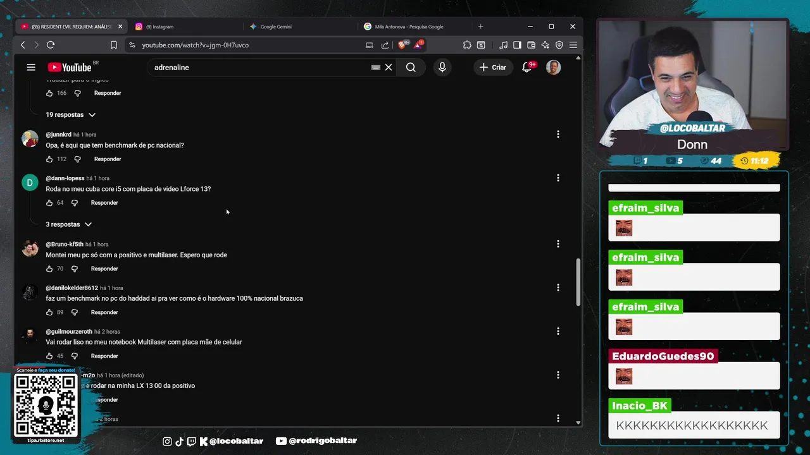810x455 pixels.
Task: Open the on-screen keyboard icon in search
Action: (376, 67)
